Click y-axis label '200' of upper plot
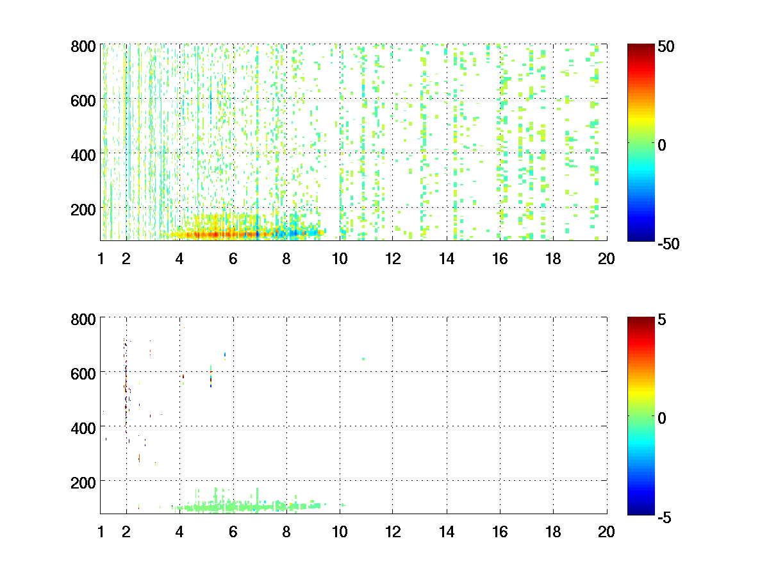This screenshot has width=769, height=577. tap(84, 209)
